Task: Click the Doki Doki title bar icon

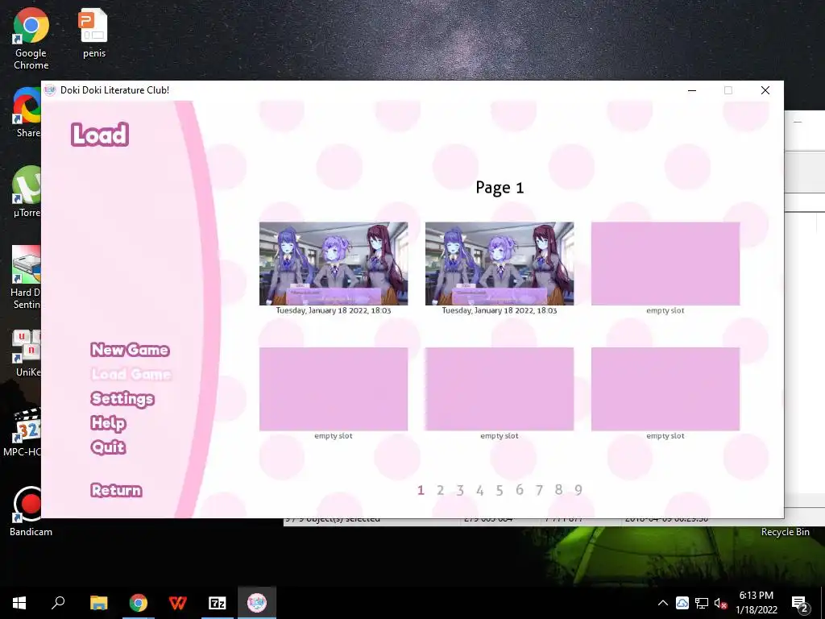Action: 50,90
